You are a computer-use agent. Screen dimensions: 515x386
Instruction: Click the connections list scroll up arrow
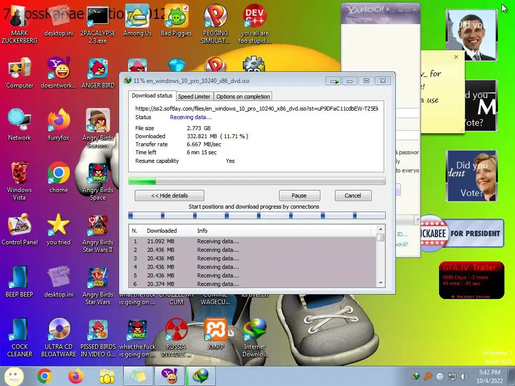point(381,229)
